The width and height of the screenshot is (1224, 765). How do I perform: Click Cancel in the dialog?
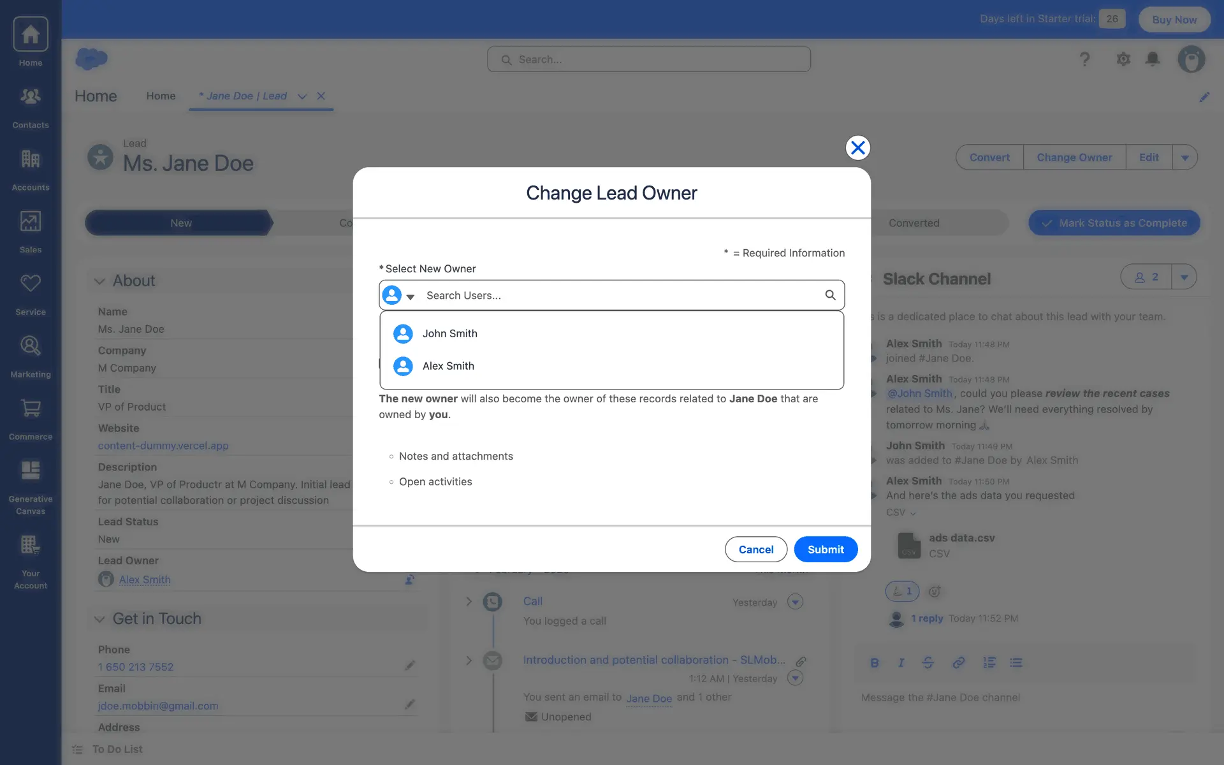755,550
